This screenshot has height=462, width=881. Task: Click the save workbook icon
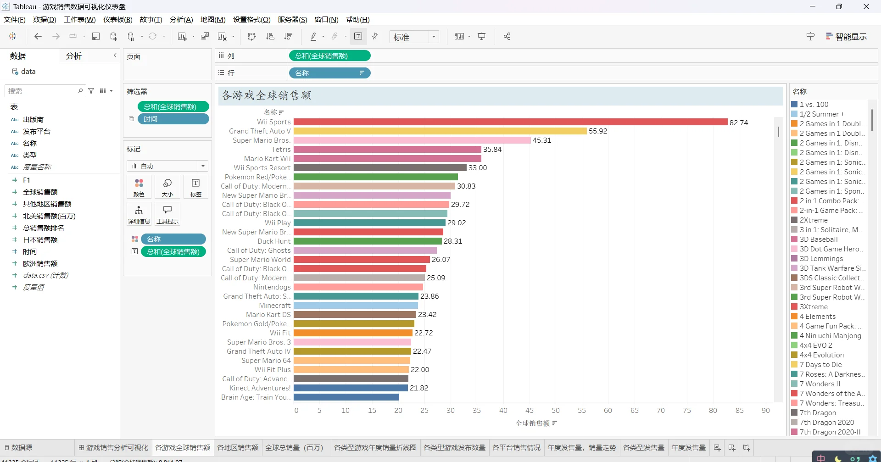(x=96, y=36)
